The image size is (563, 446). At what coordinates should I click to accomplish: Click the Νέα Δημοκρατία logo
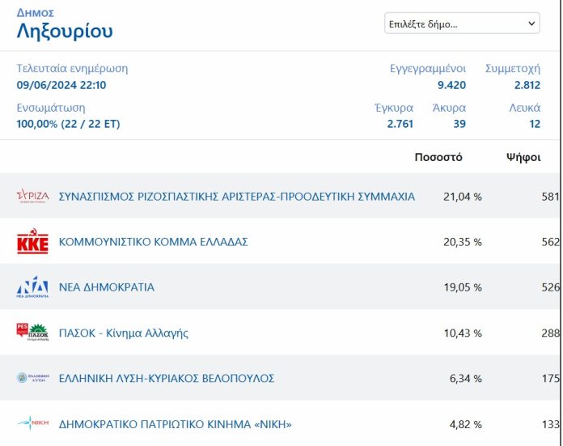pyautogui.click(x=32, y=287)
